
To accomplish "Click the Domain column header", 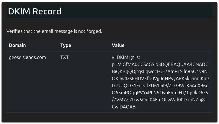I will 17,45.
